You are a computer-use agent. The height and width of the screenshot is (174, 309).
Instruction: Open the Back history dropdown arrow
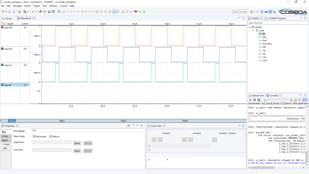tap(86, 12)
